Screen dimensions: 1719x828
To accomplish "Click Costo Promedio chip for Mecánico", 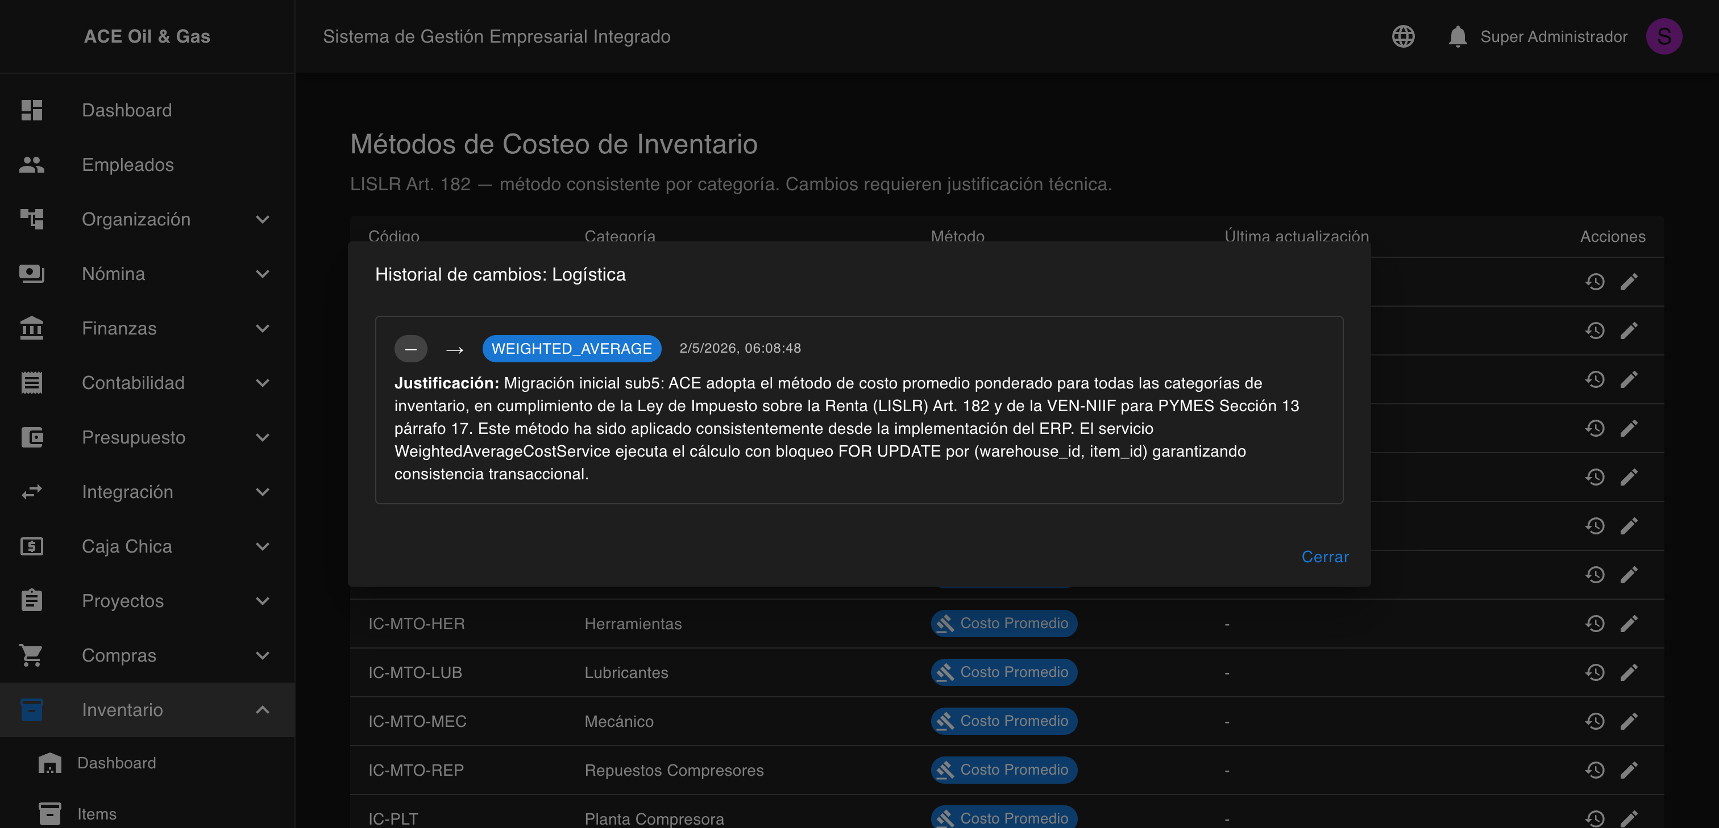I will pyautogui.click(x=1004, y=721).
